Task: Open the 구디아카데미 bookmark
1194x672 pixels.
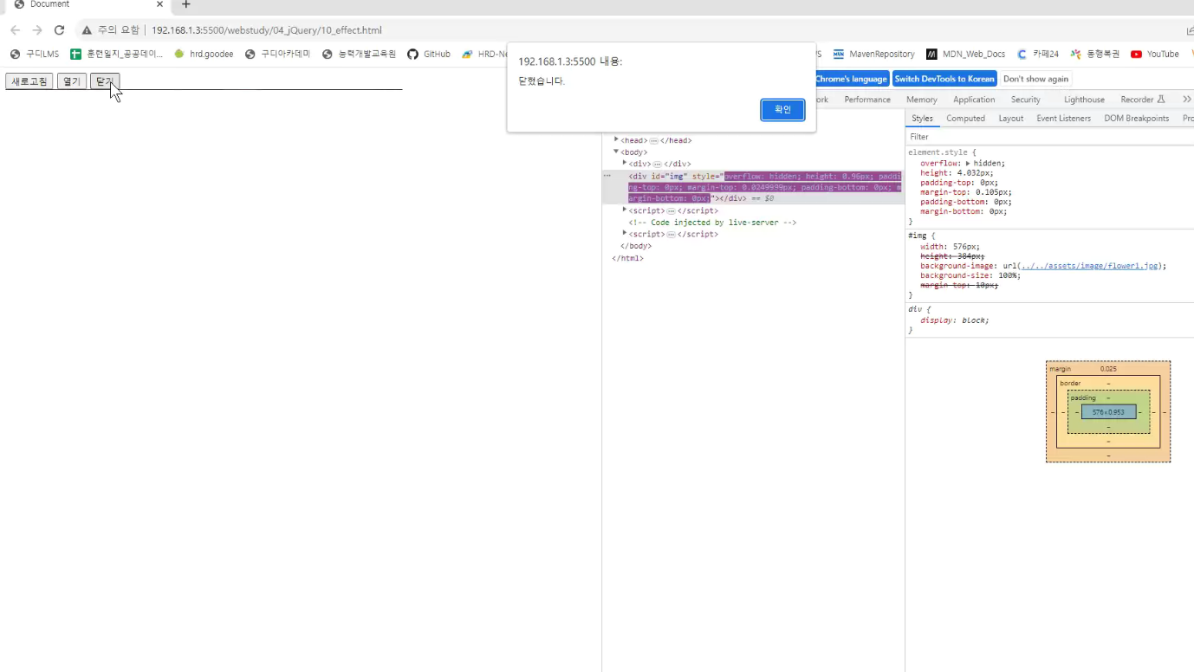Action: point(277,54)
